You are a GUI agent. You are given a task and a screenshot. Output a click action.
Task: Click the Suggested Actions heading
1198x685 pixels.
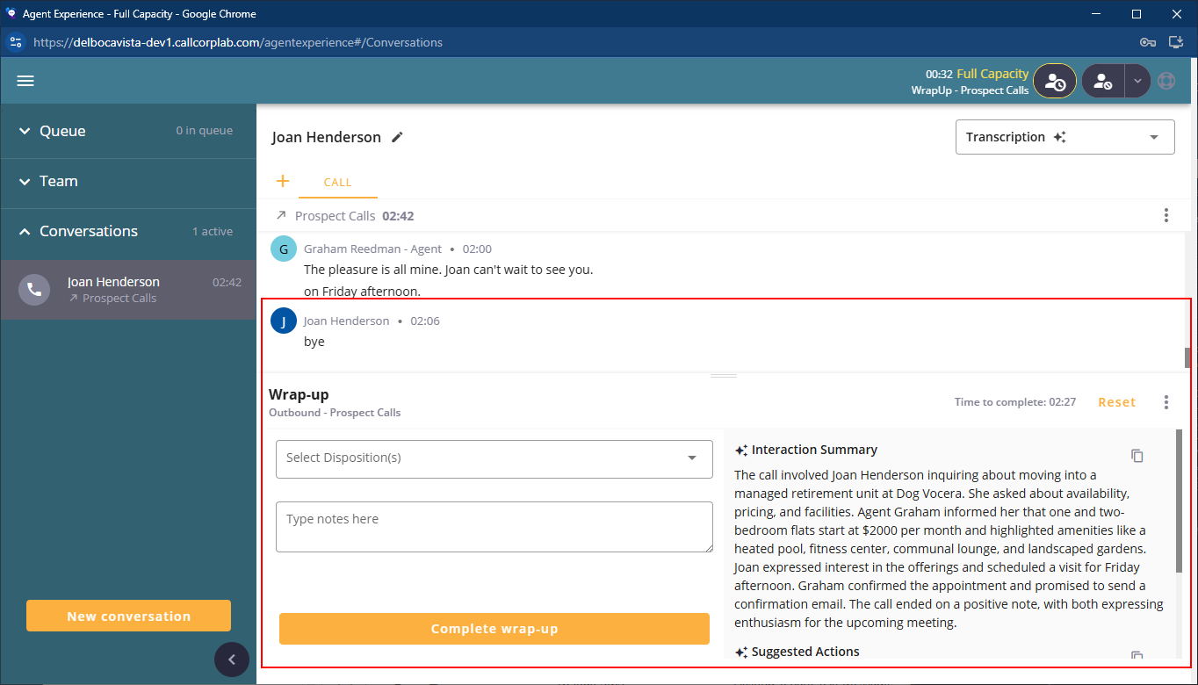pos(805,652)
